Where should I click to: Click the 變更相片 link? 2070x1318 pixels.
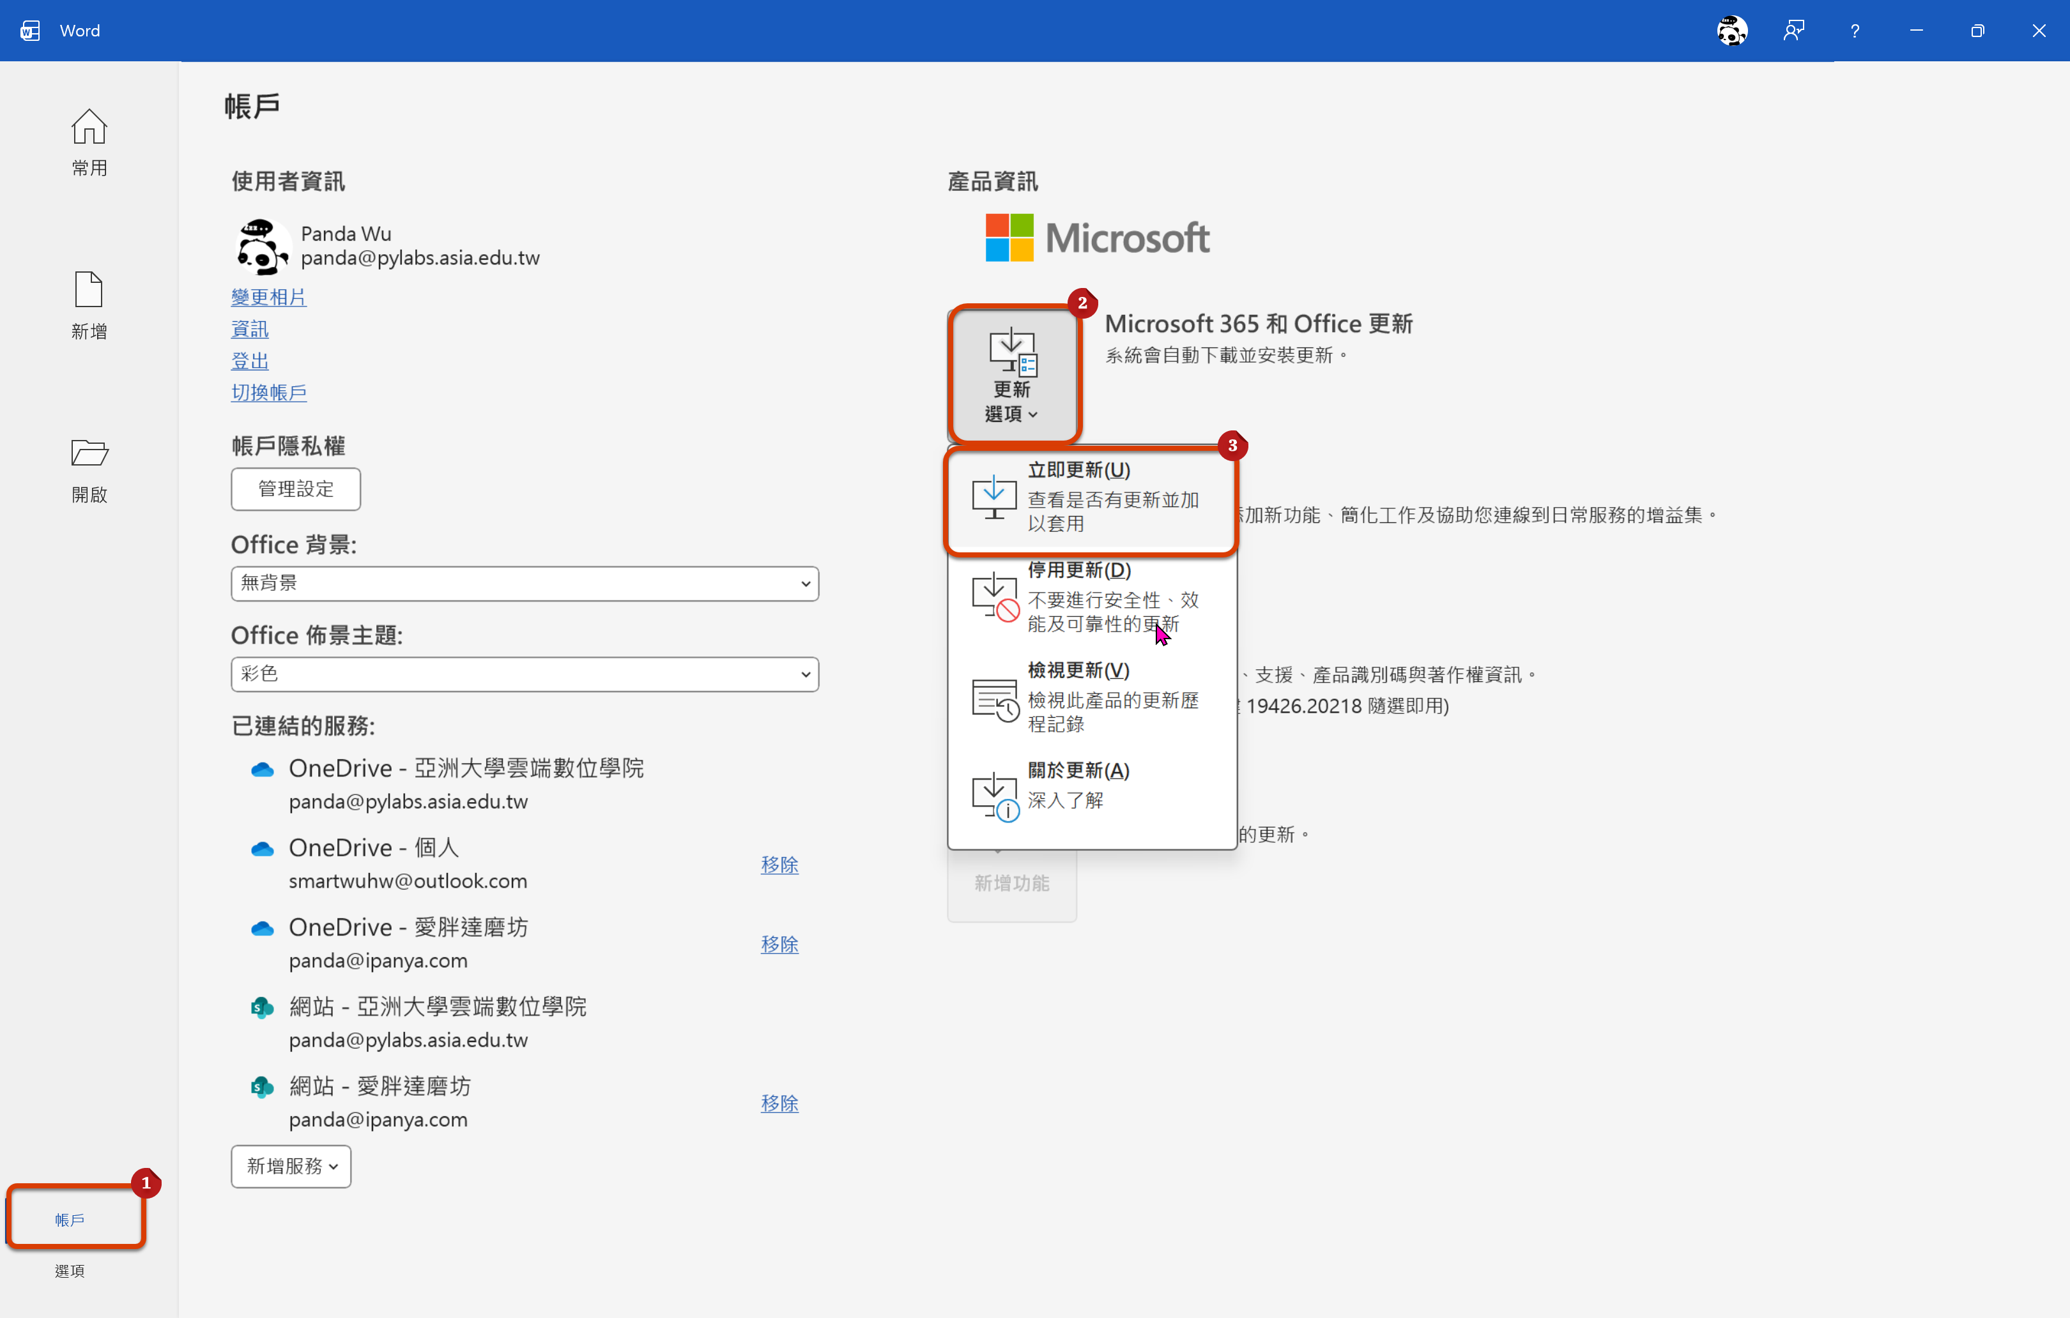pos(268,298)
